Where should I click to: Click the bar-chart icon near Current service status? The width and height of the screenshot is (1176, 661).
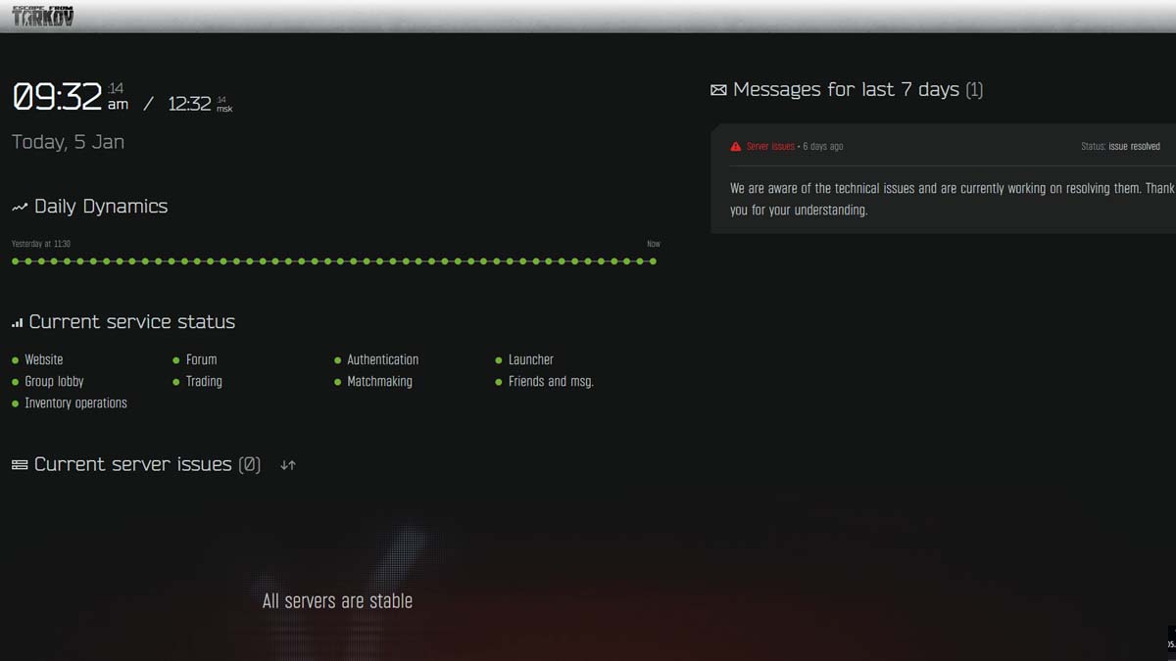pos(17,321)
